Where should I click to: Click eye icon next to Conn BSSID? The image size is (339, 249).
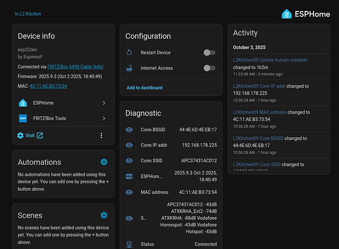pyautogui.click(x=129, y=129)
